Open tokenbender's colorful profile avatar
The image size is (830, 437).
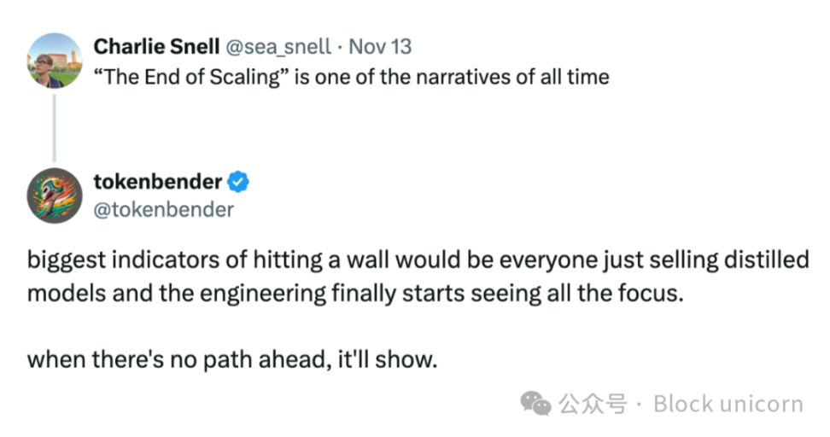(54, 195)
